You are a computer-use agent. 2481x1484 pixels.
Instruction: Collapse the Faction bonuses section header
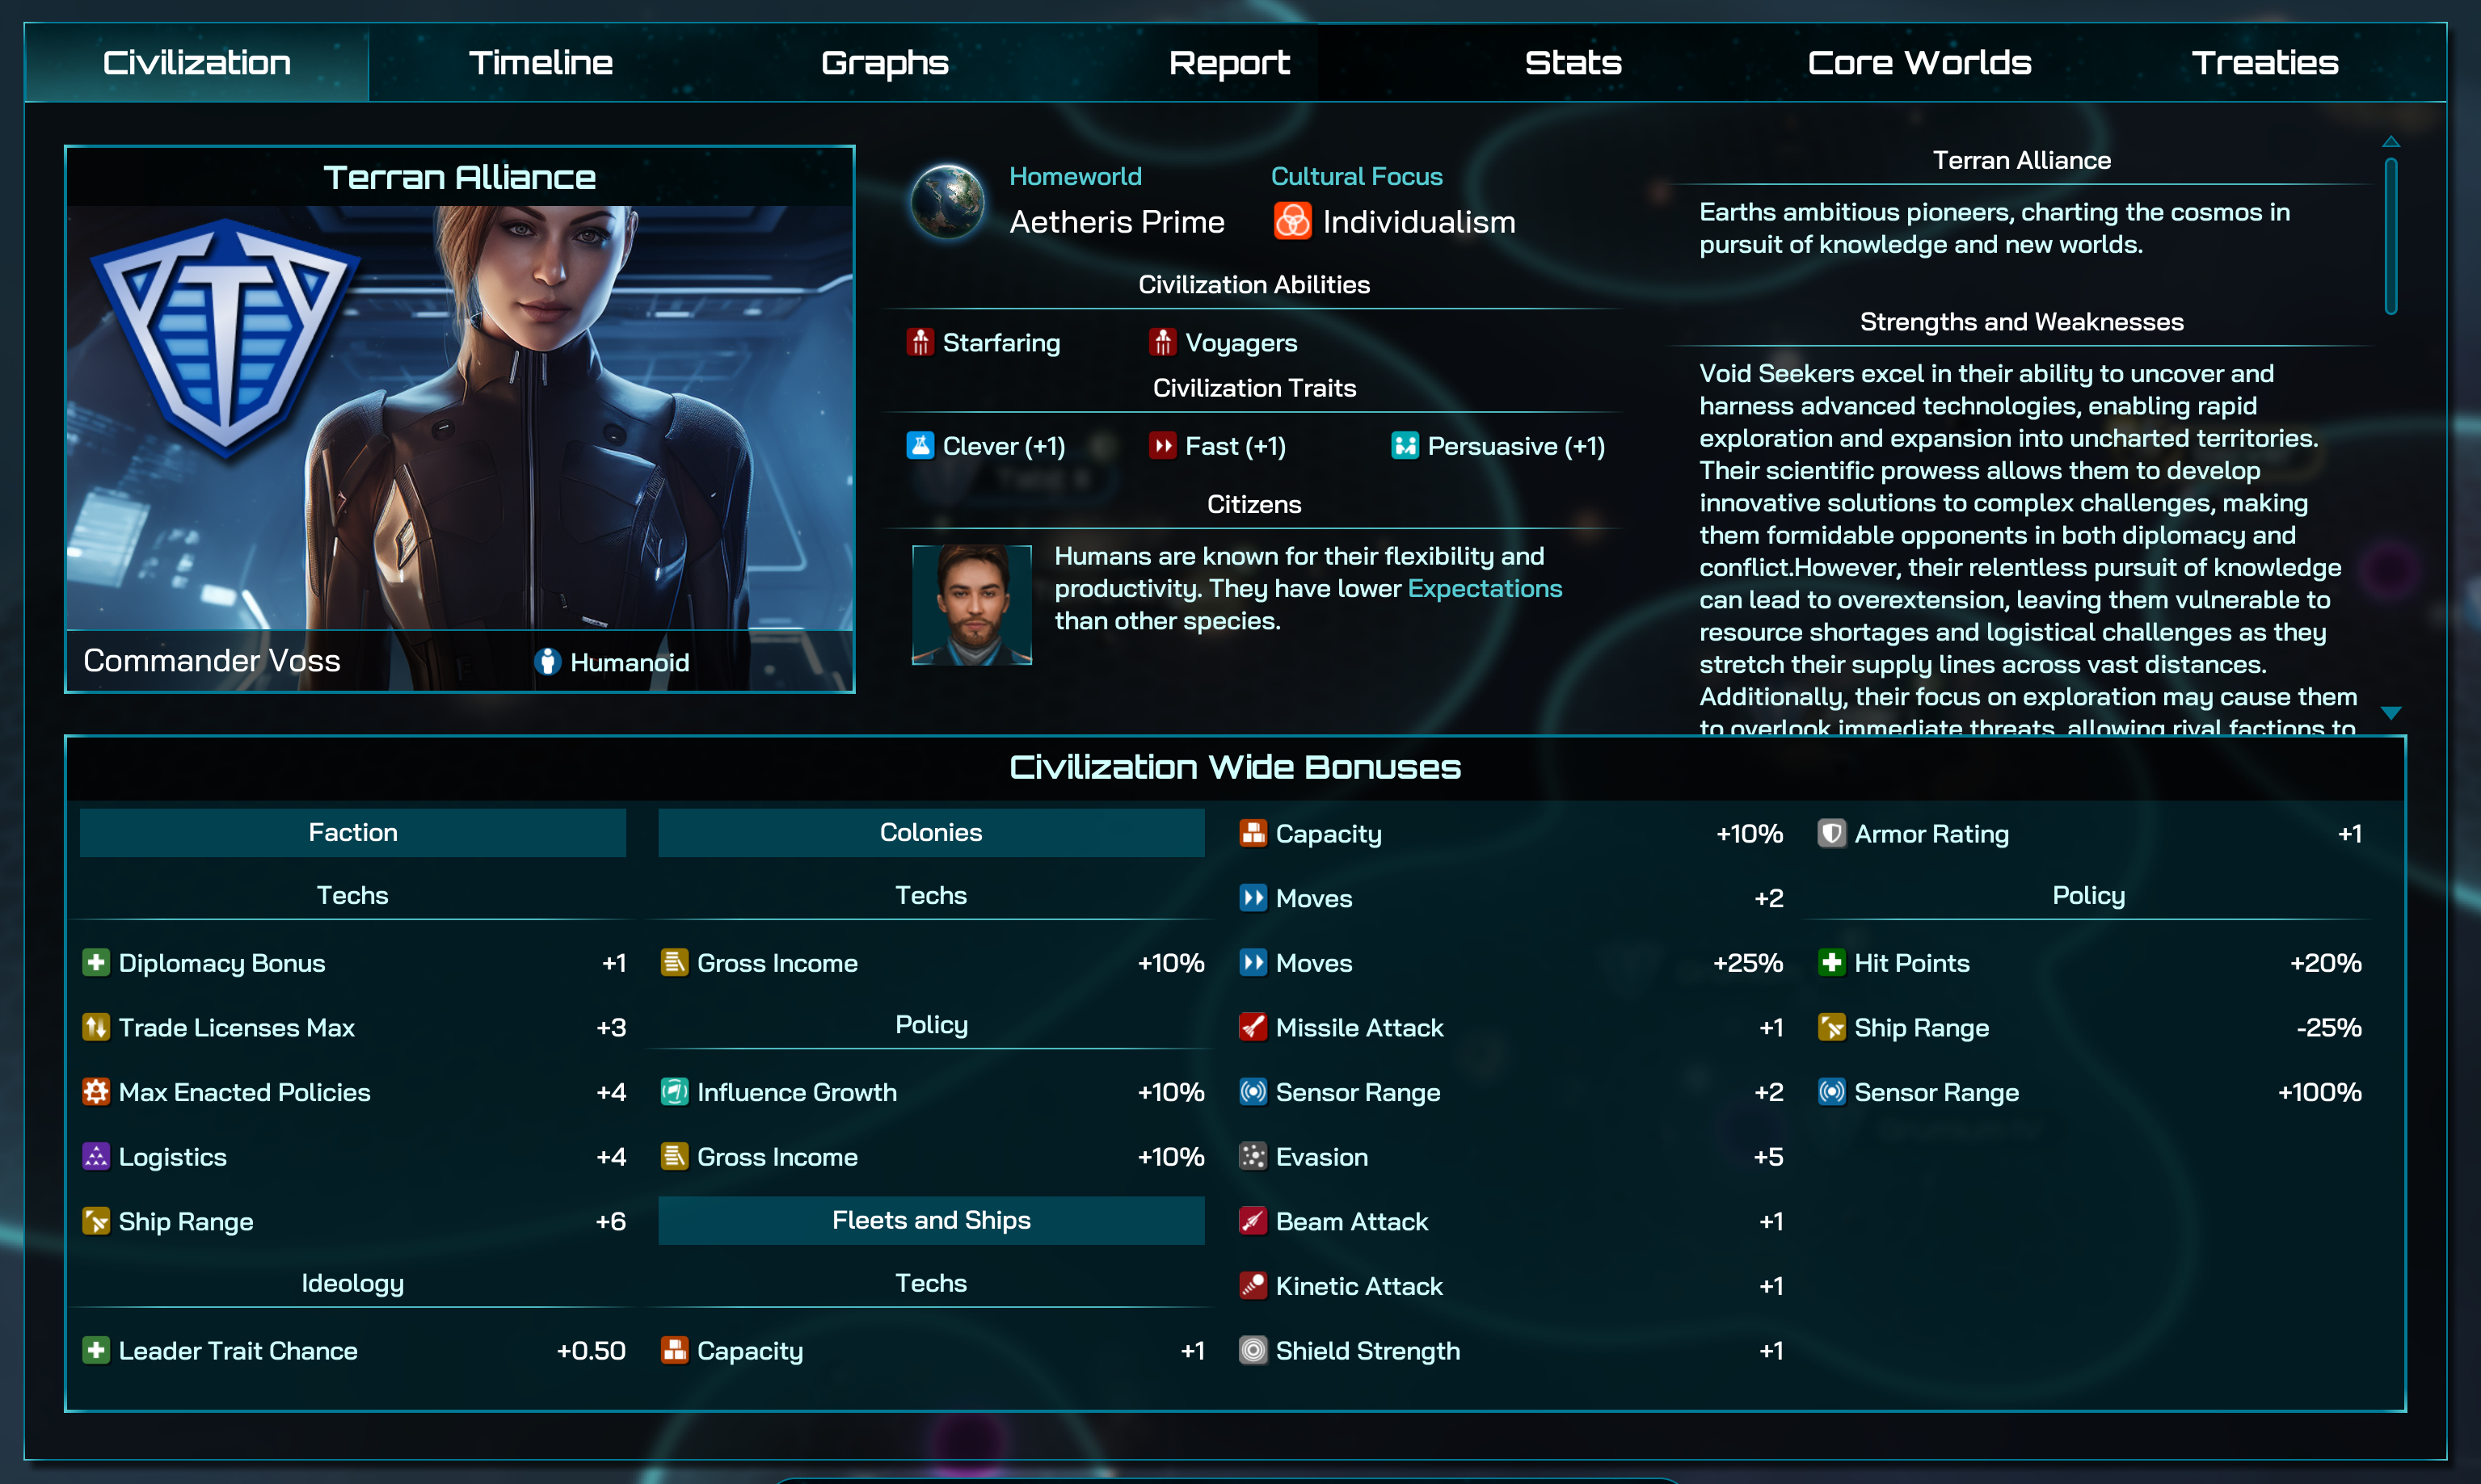pyautogui.click(x=353, y=832)
